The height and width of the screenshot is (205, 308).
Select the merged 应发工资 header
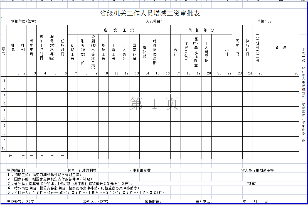point(119,30)
